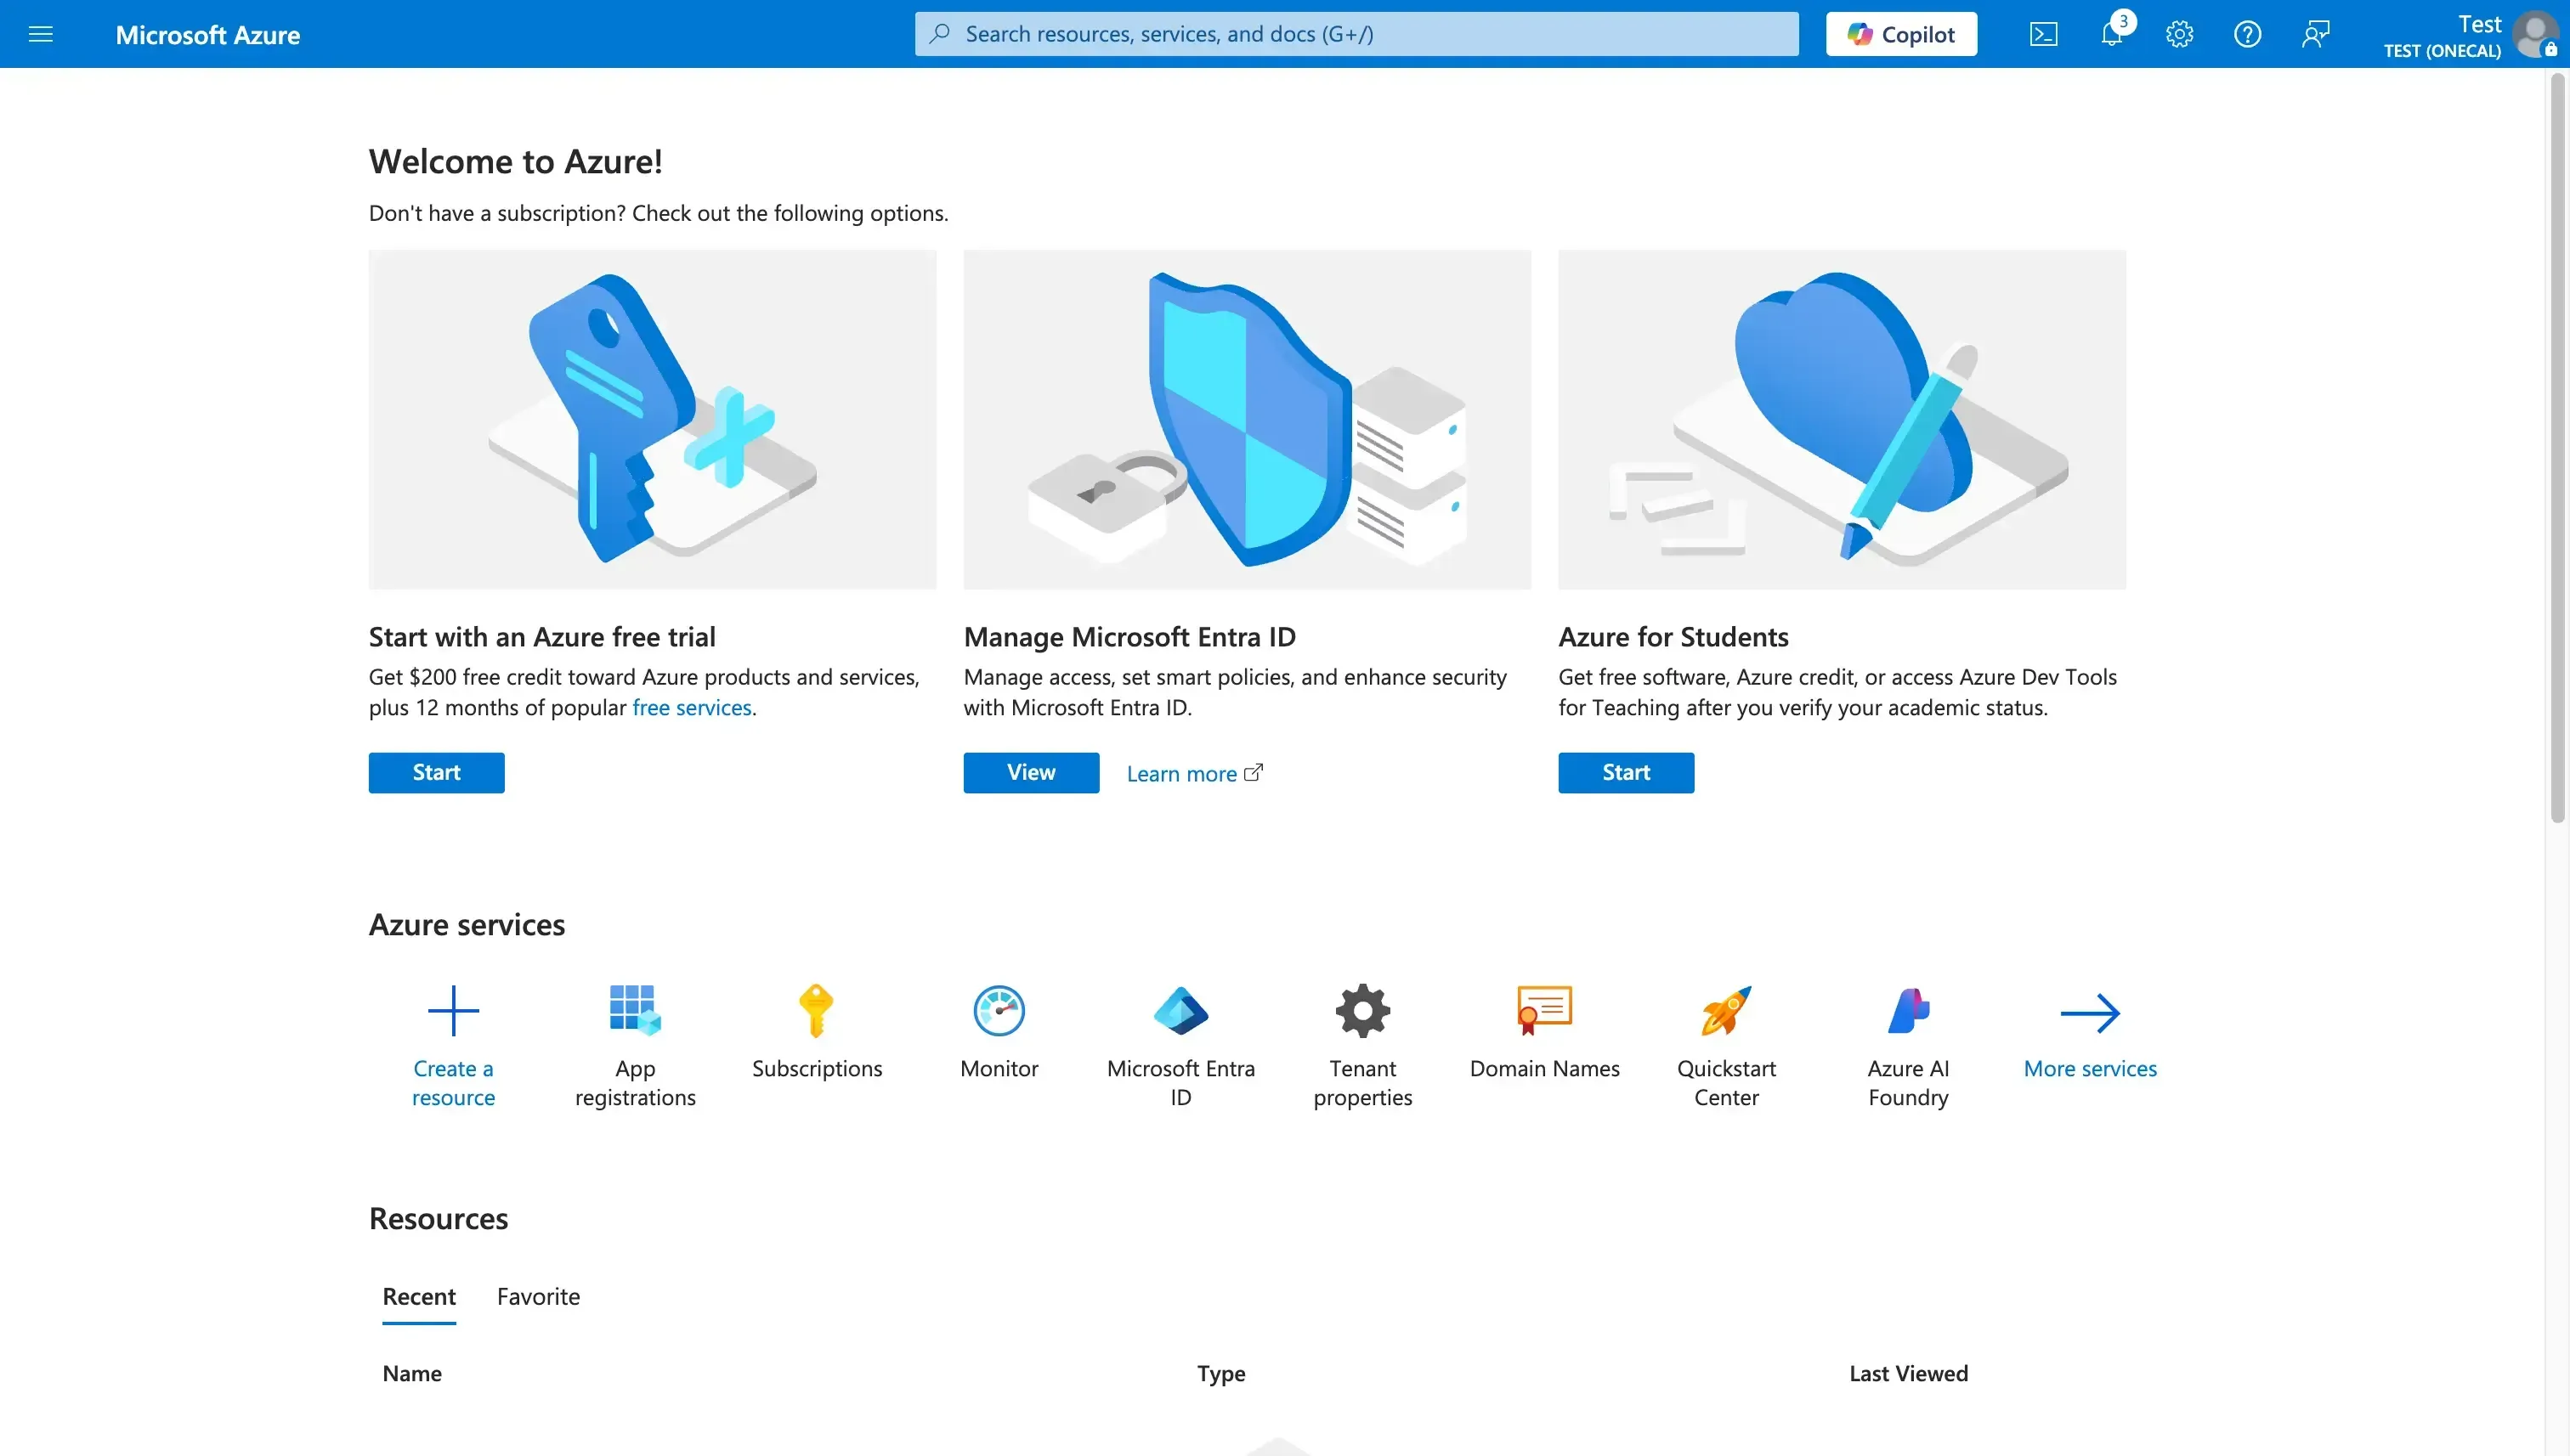This screenshot has height=1456, width=2570.
Task: Open portal settings gear
Action: coord(2179,34)
